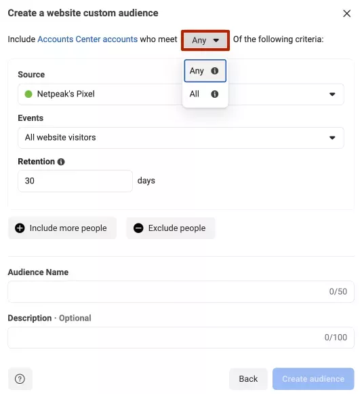Focus the Retention days input field
Image resolution: width=362 pixels, height=394 pixels.
(75, 181)
